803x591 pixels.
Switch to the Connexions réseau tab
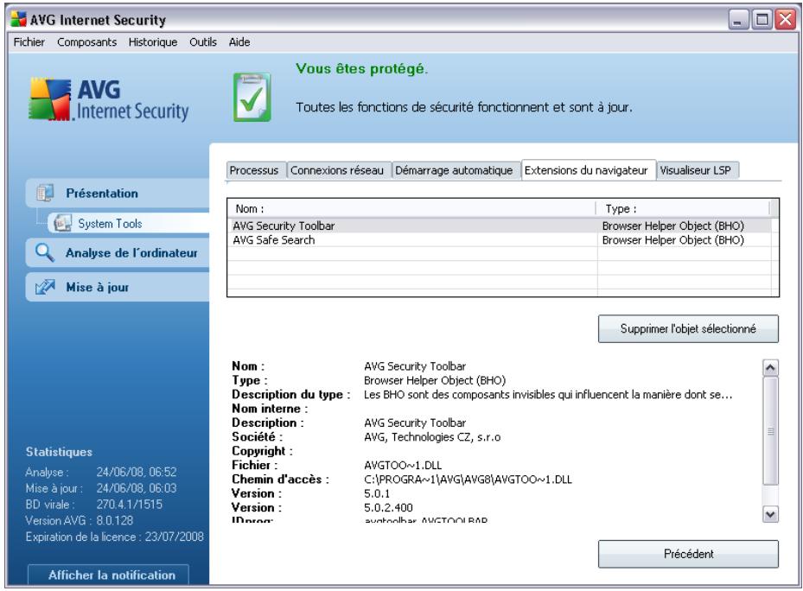[337, 170]
